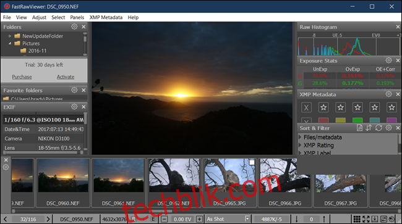Open the XMP Metadata menu
Screen dimensions: 402x224
coord(106,17)
